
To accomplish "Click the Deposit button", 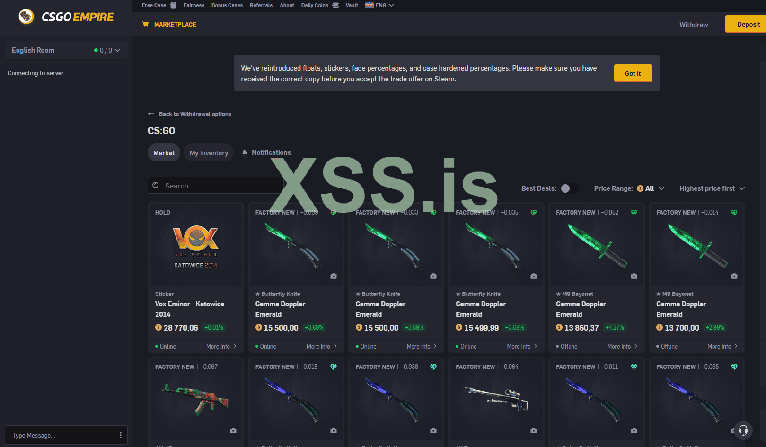I will click(746, 25).
